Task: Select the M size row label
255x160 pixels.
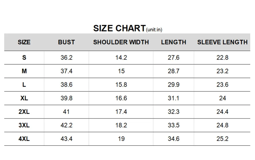Action: (24, 71)
